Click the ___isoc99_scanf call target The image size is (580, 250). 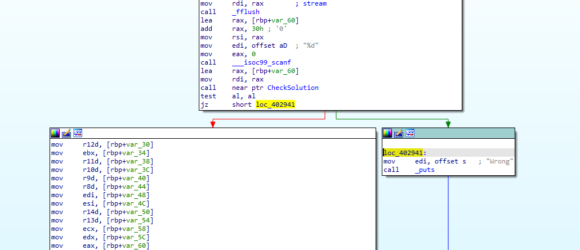coord(261,62)
